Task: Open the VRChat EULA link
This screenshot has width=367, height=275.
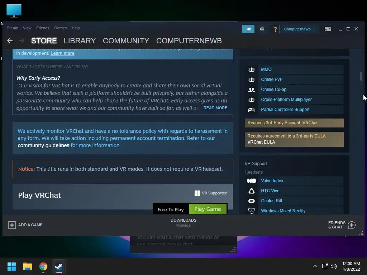Action: click(261, 142)
